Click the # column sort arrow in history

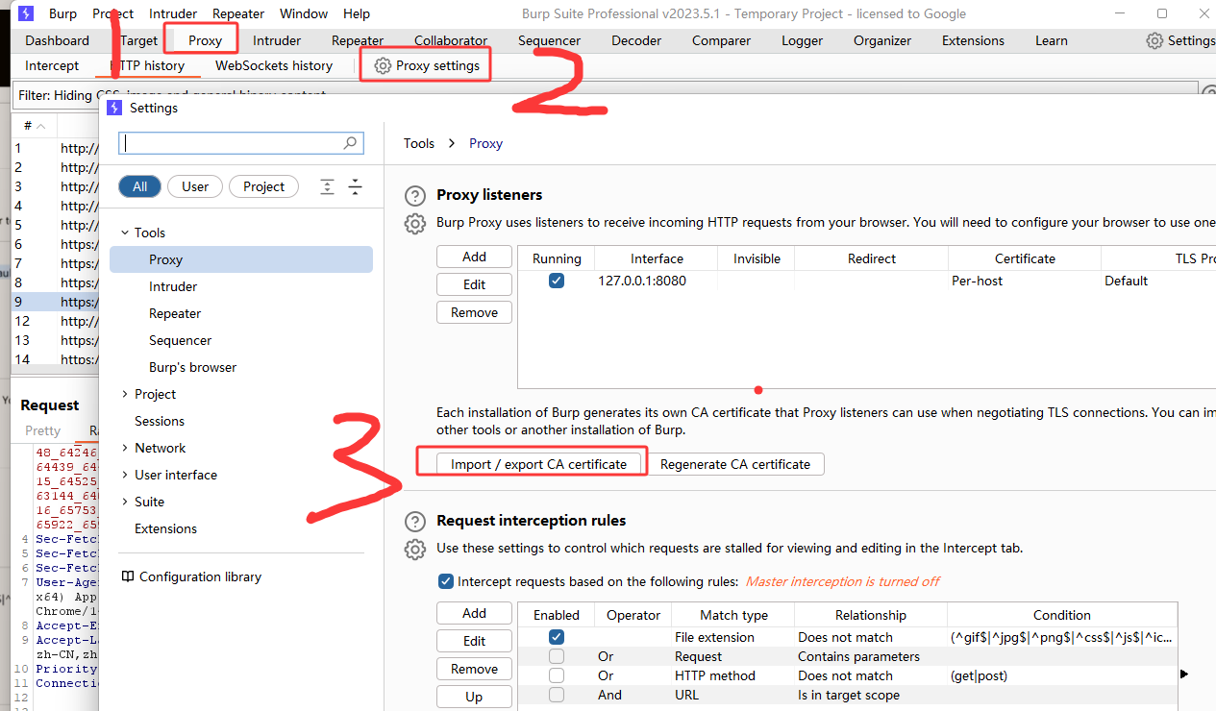click(x=41, y=126)
